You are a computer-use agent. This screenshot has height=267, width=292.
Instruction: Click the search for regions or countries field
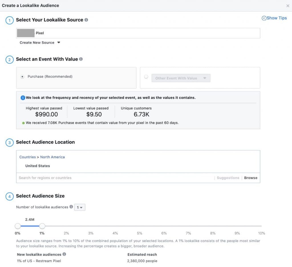(x=114, y=178)
